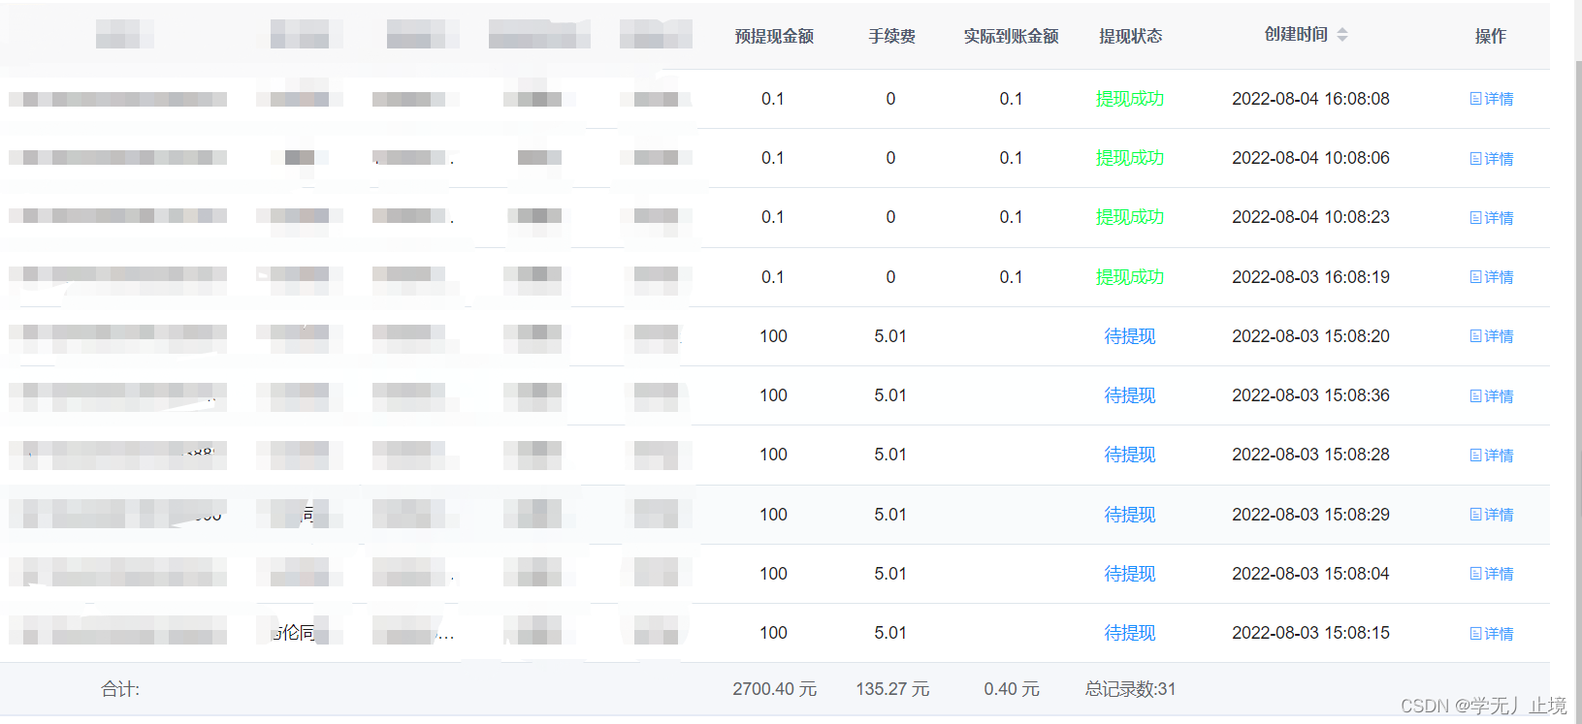Viewport: 1582px width, 724px height.
Task: Open 详情 for 2022-08-03 15:08:04 row
Action: tap(1492, 574)
